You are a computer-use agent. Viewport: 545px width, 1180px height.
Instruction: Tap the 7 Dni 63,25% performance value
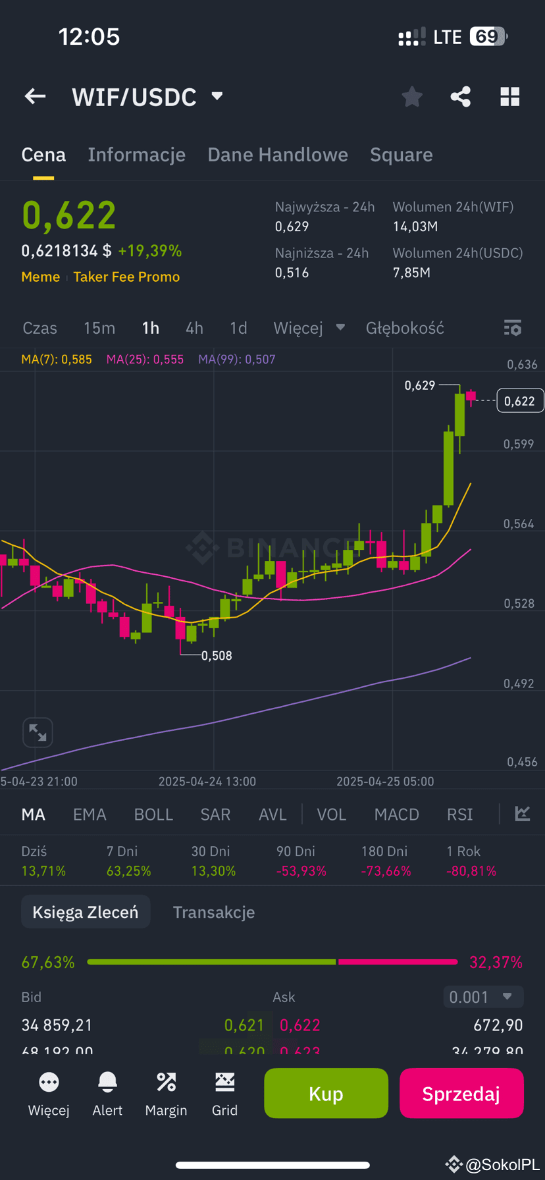pos(129,871)
